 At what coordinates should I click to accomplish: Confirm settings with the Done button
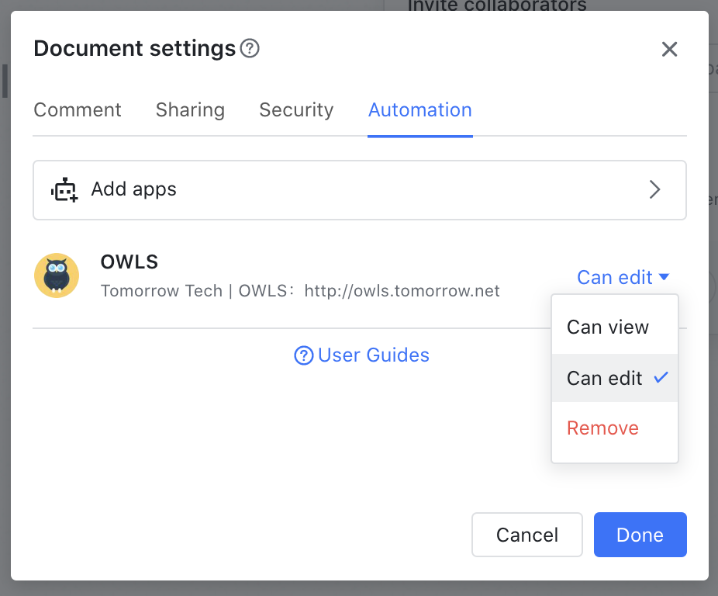pyautogui.click(x=640, y=535)
